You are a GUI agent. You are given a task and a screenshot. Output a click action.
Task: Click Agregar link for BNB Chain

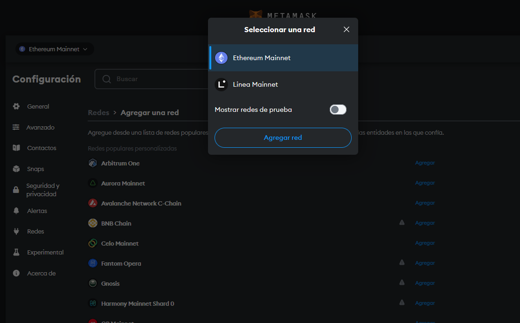coord(425,223)
